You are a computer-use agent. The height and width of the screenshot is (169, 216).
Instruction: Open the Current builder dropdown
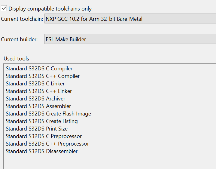tap(130, 39)
